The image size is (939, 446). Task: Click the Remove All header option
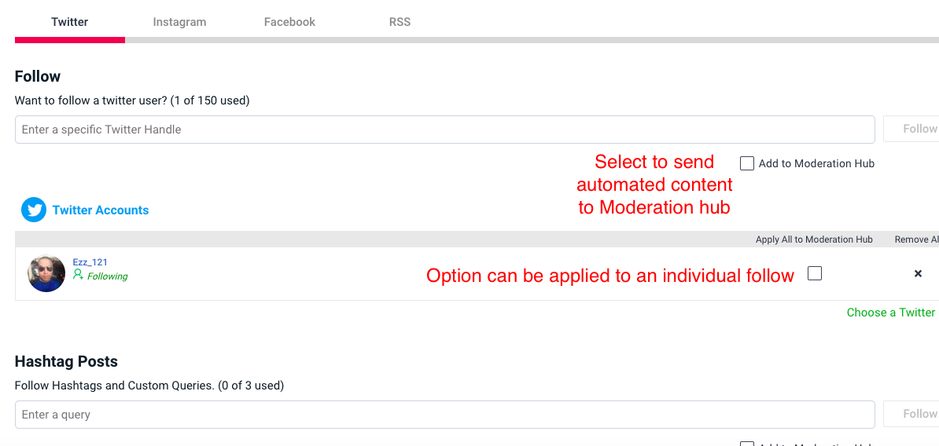(x=917, y=239)
